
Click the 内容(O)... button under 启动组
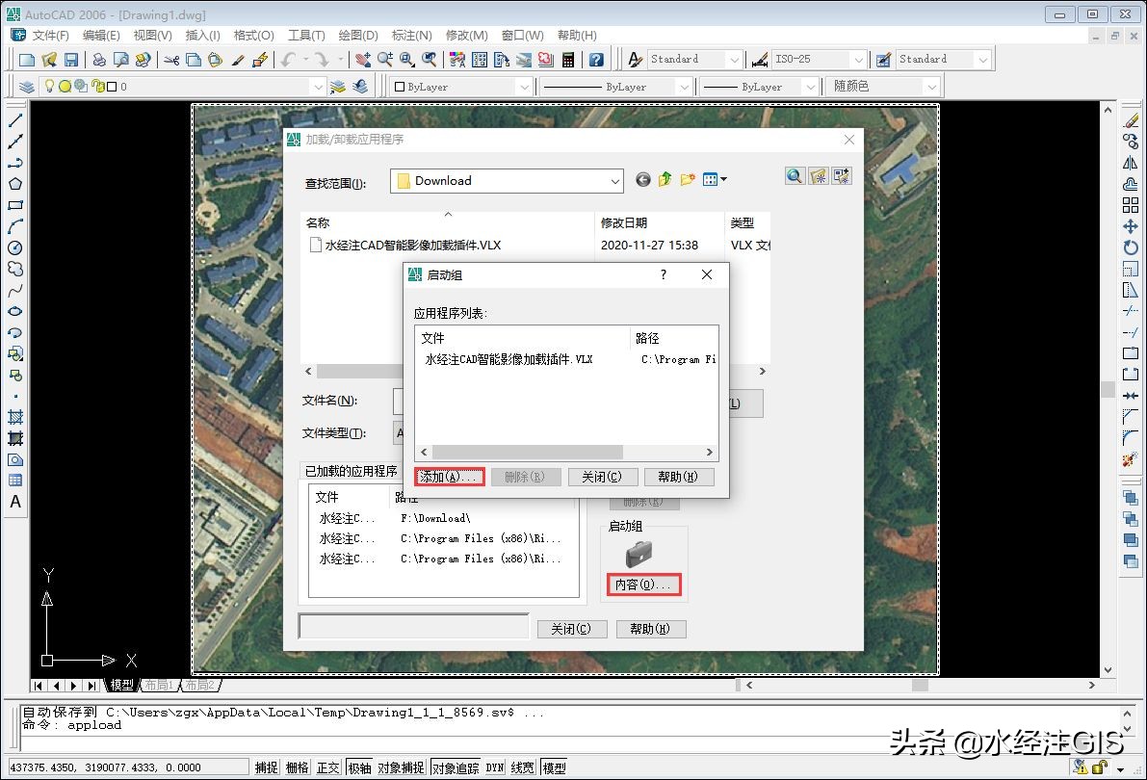point(643,584)
